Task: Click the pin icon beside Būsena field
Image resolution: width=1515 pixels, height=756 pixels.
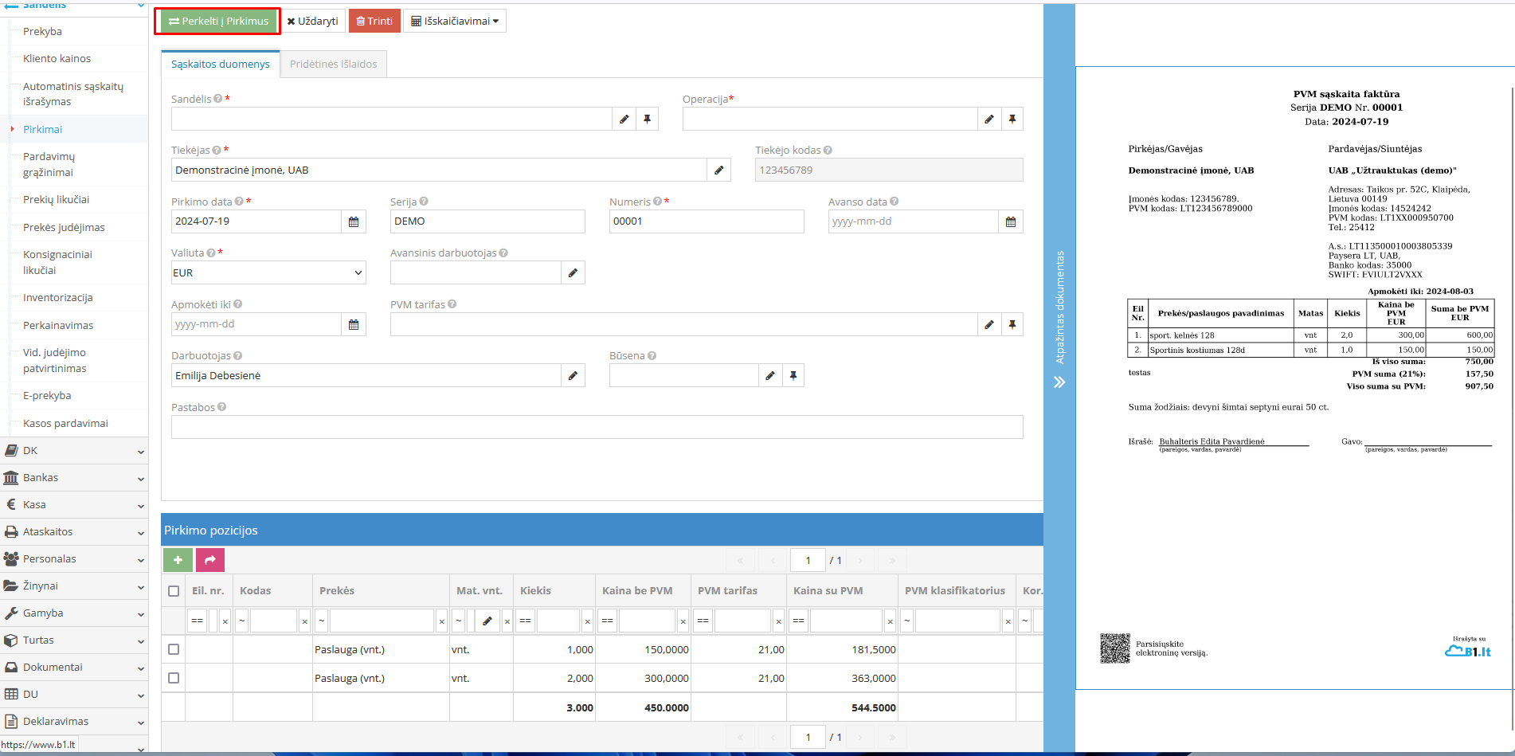Action: (793, 375)
